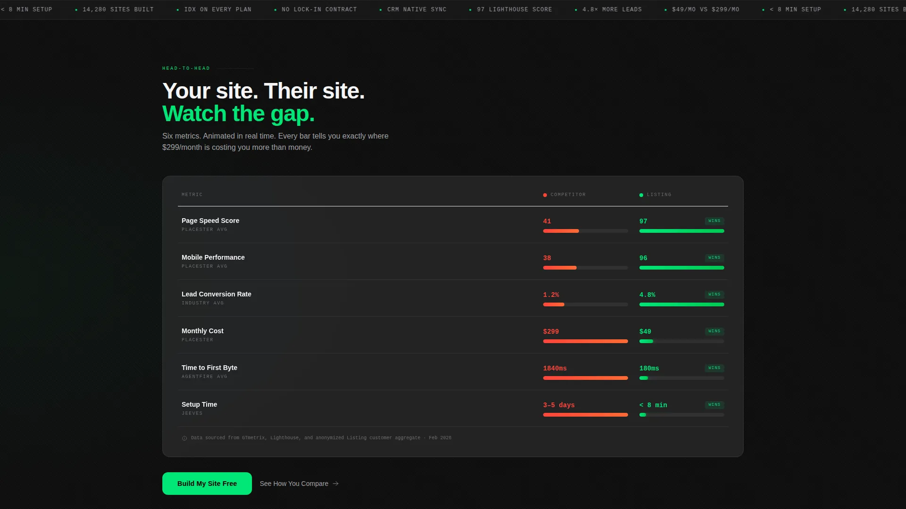Click the competitor value 41

coord(547,221)
